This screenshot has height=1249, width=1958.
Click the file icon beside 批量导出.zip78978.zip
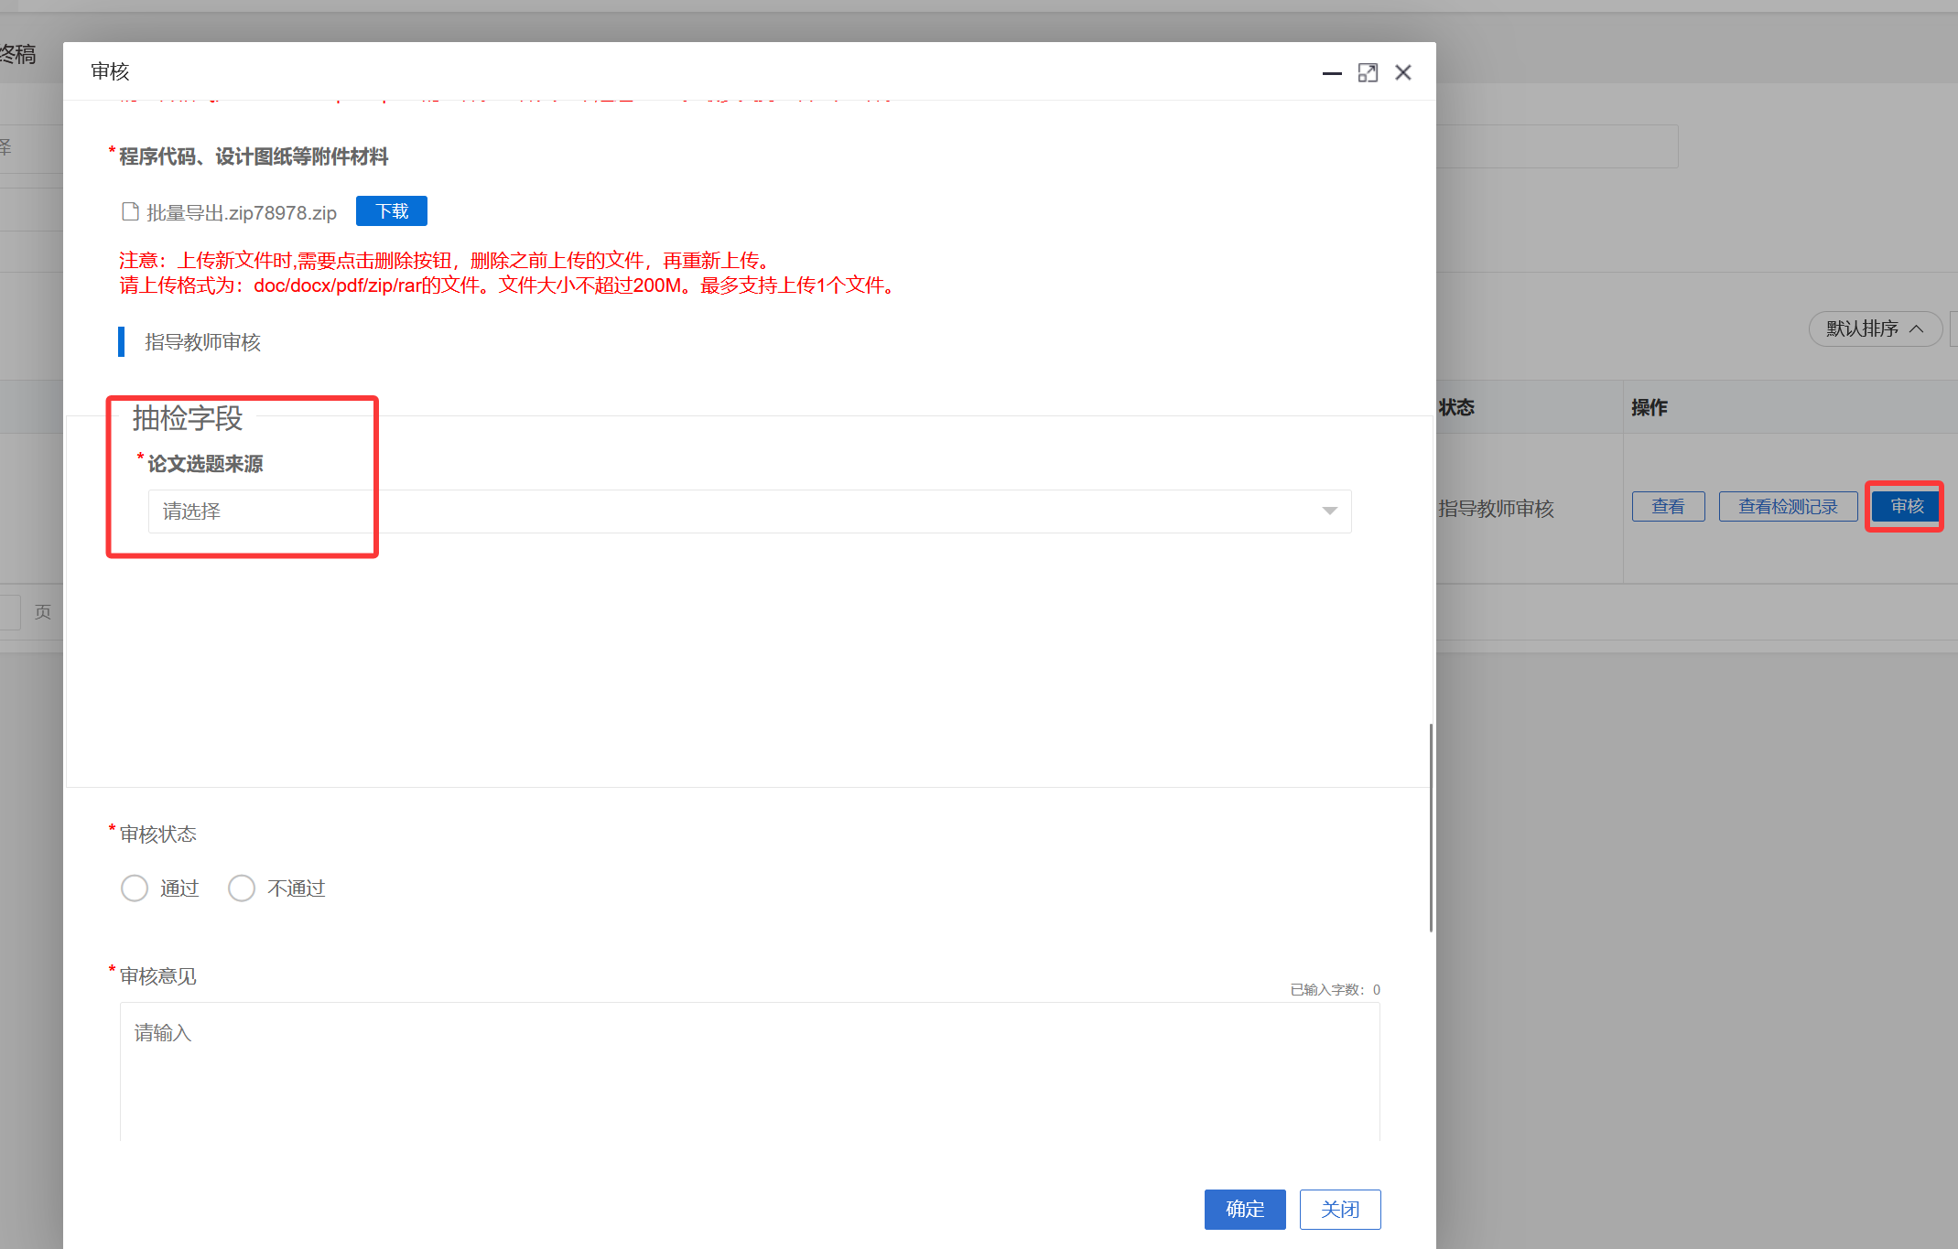click(x=130, y=212)
